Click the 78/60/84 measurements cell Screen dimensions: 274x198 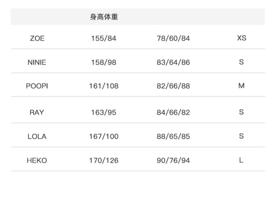(x=173, y=38)
